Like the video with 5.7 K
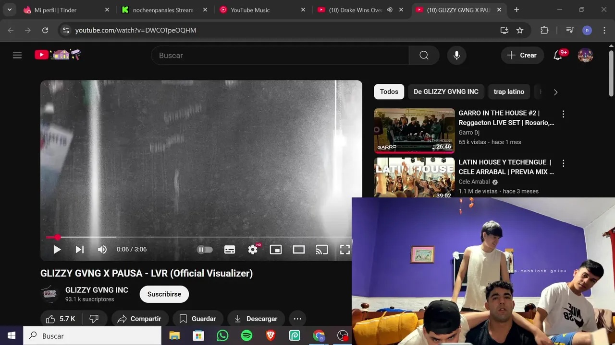Image resolution: width=615 pixels, height=345 pixels. point(61,319)
